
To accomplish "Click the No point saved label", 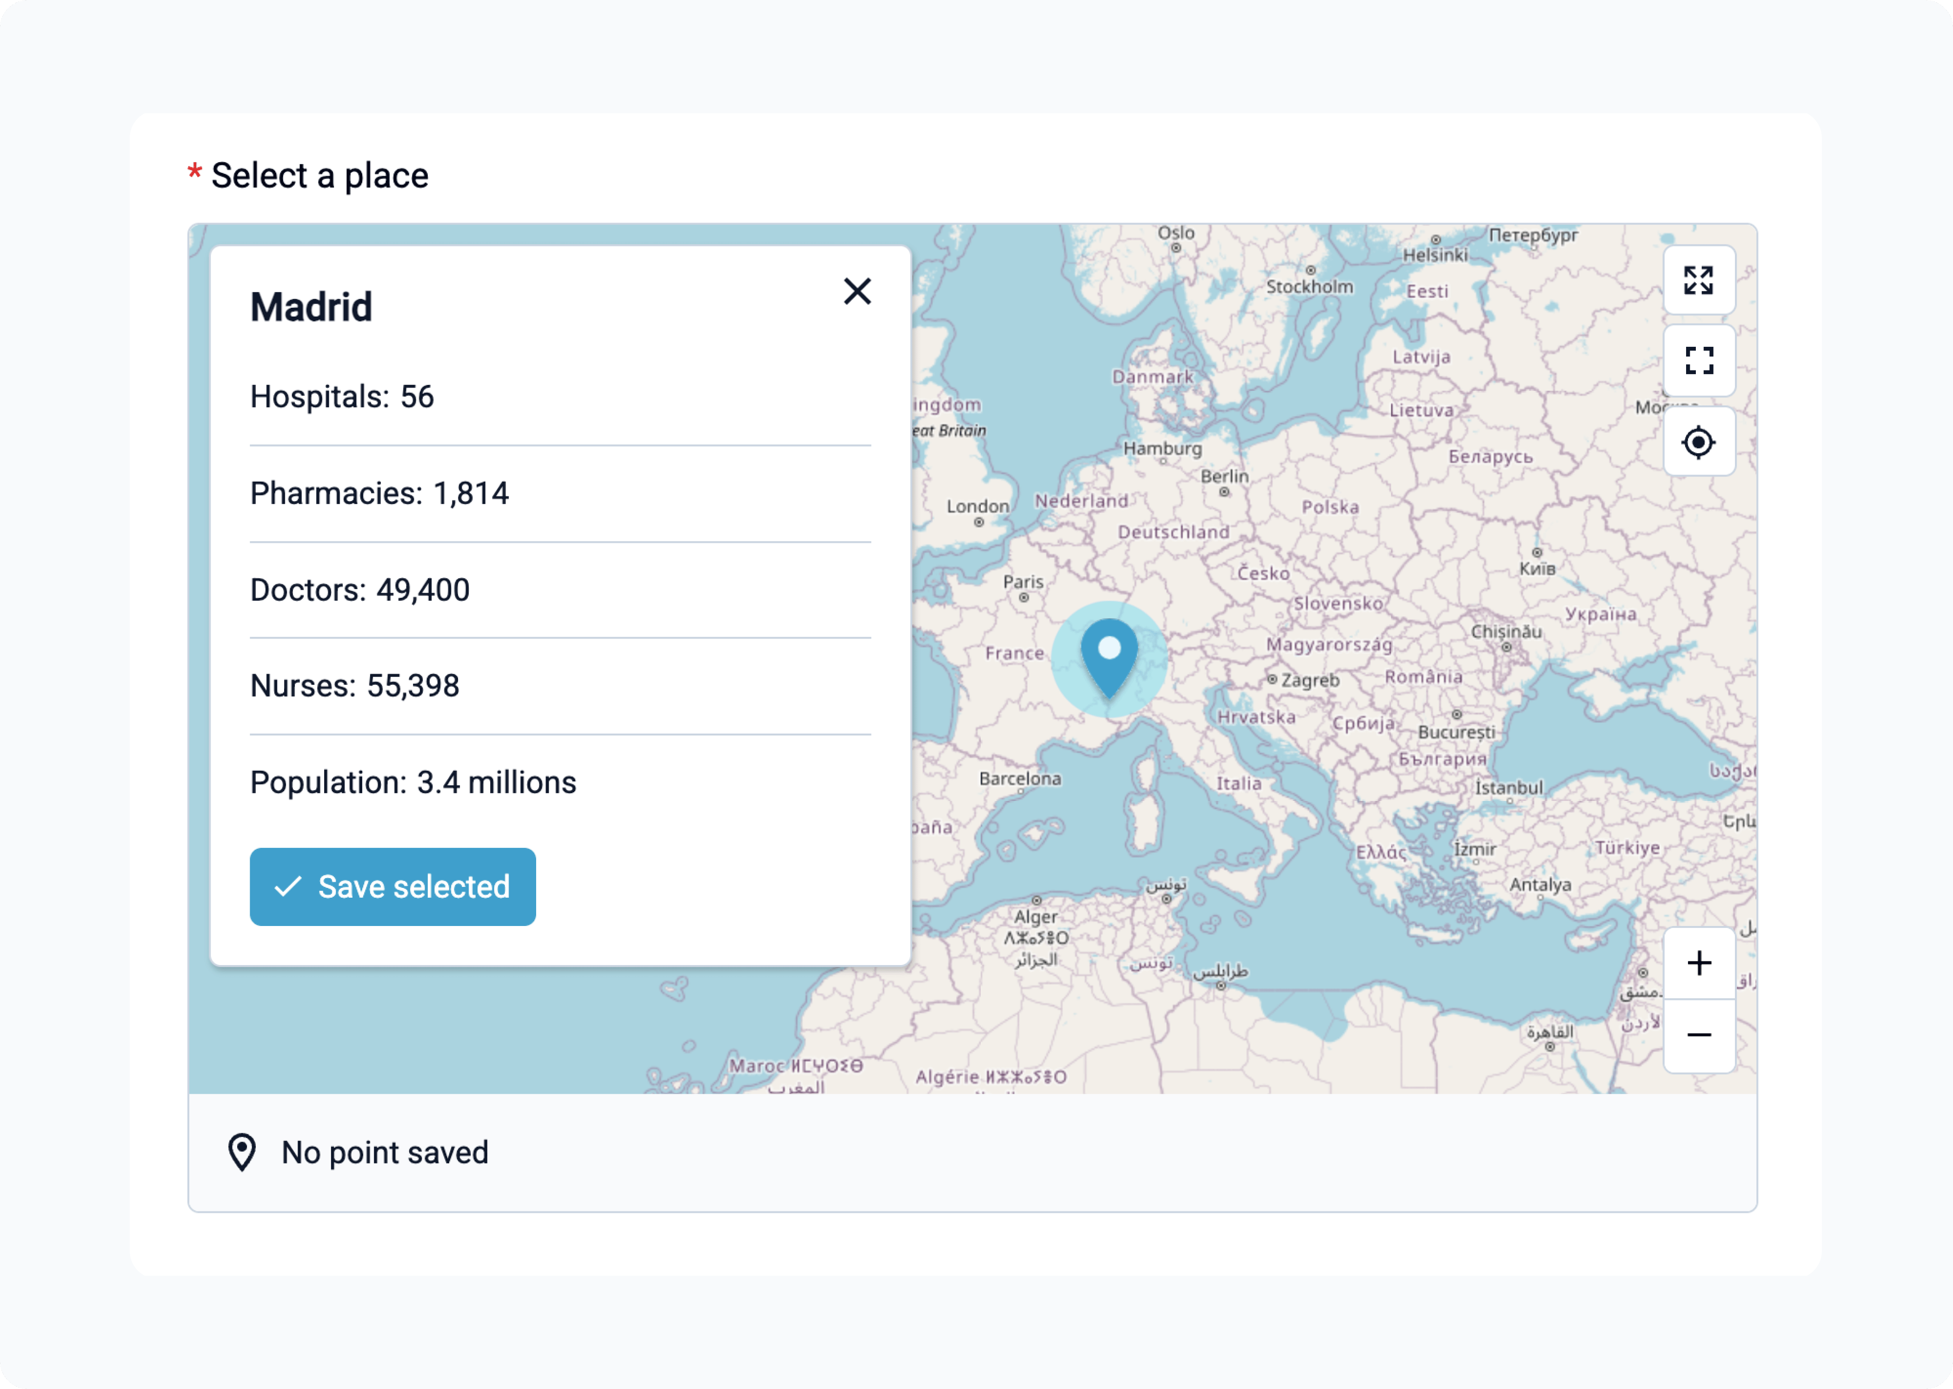I will tap(383, 1153).
